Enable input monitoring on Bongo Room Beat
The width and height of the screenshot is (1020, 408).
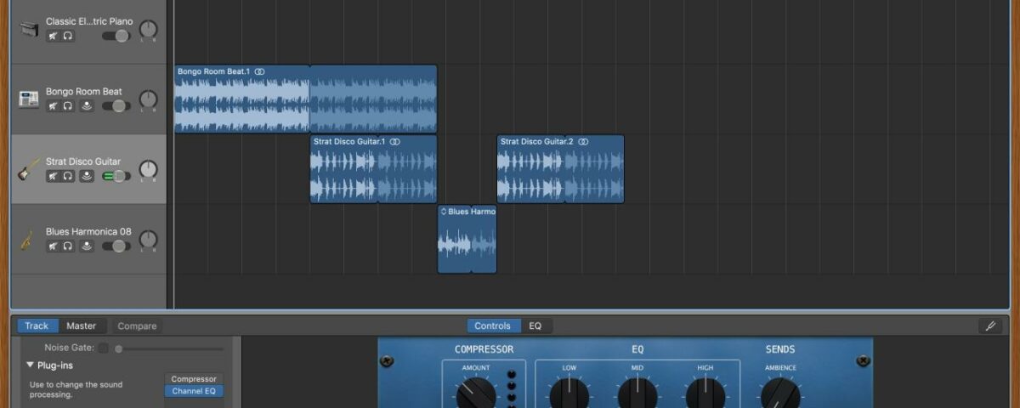[x=87, y=106]
